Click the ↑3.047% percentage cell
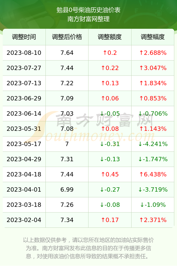This screenshot has height=266, width=177. tap(153, 68)
